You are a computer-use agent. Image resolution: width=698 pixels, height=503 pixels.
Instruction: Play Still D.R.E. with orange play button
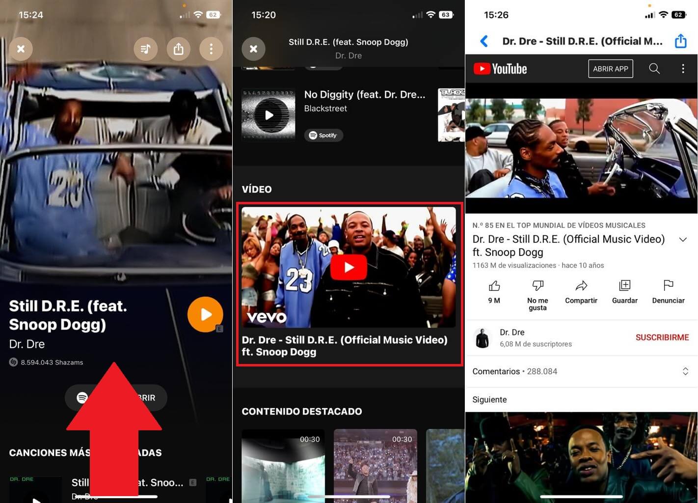tap(205, 314)
